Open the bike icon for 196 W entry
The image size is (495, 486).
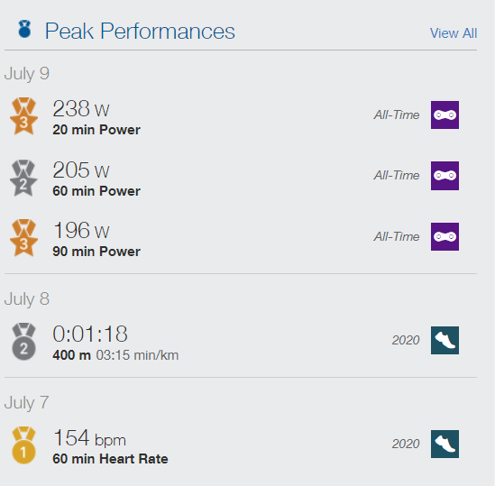point(445,236)
